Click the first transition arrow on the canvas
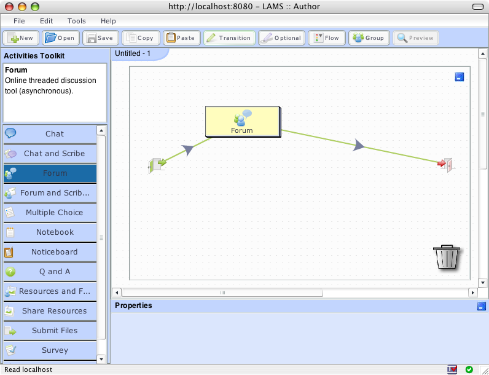This screenshot has height=375, width=489. [x=188, y=149]
